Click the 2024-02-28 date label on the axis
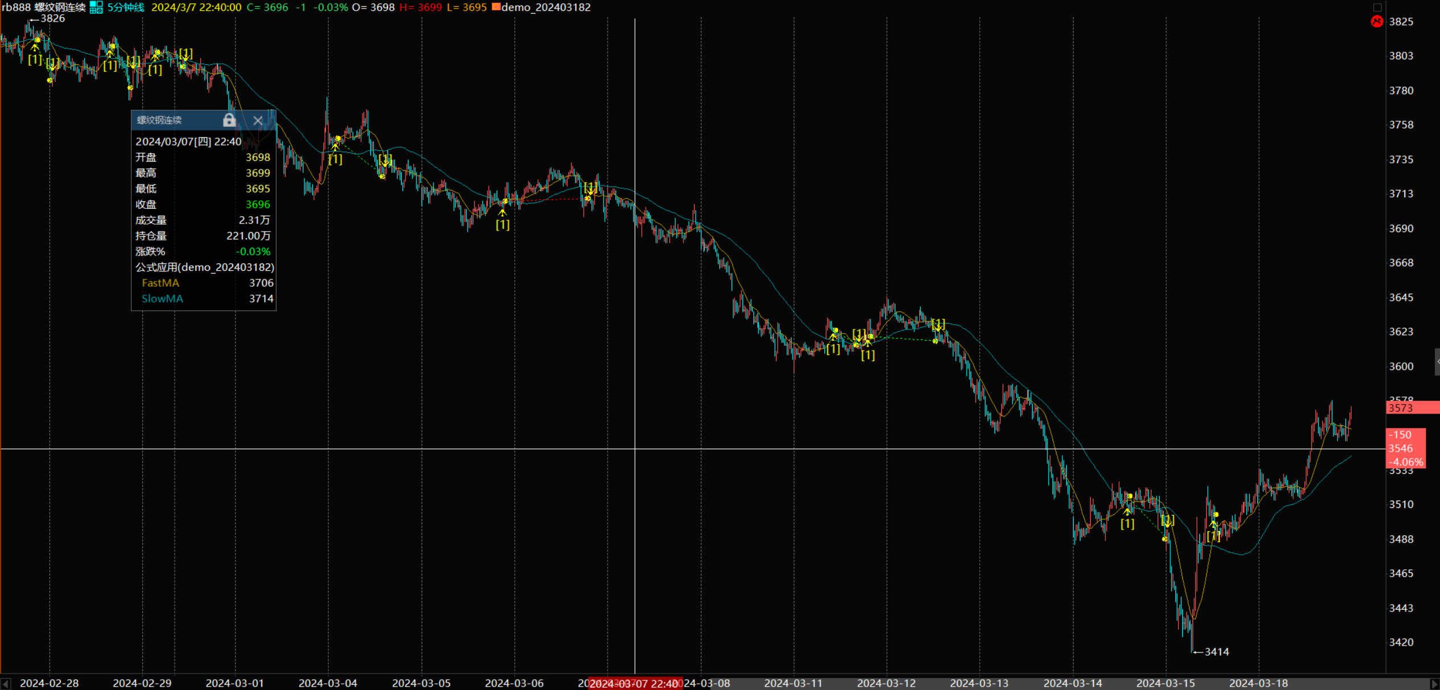The width and height of the screenshot is (1440, 690). point(49,683)
